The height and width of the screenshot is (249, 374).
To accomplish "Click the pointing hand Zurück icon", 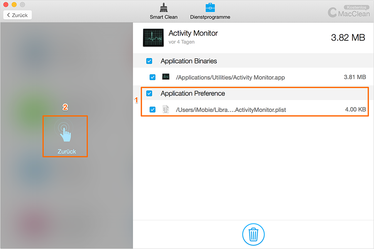I will [64, 131].
